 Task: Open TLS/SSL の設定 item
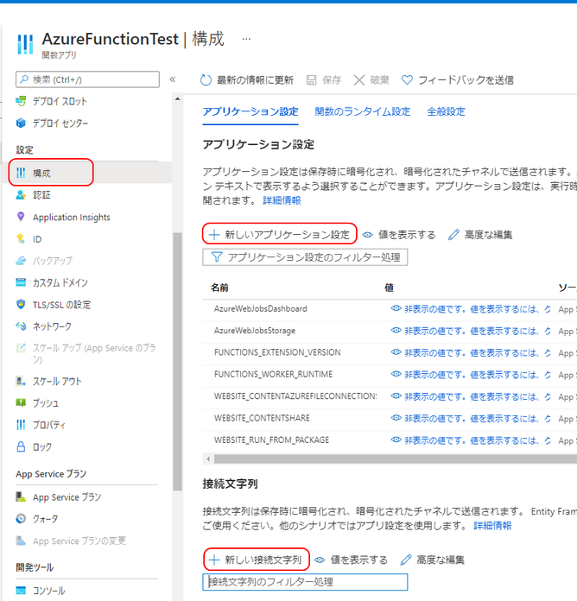54,305
